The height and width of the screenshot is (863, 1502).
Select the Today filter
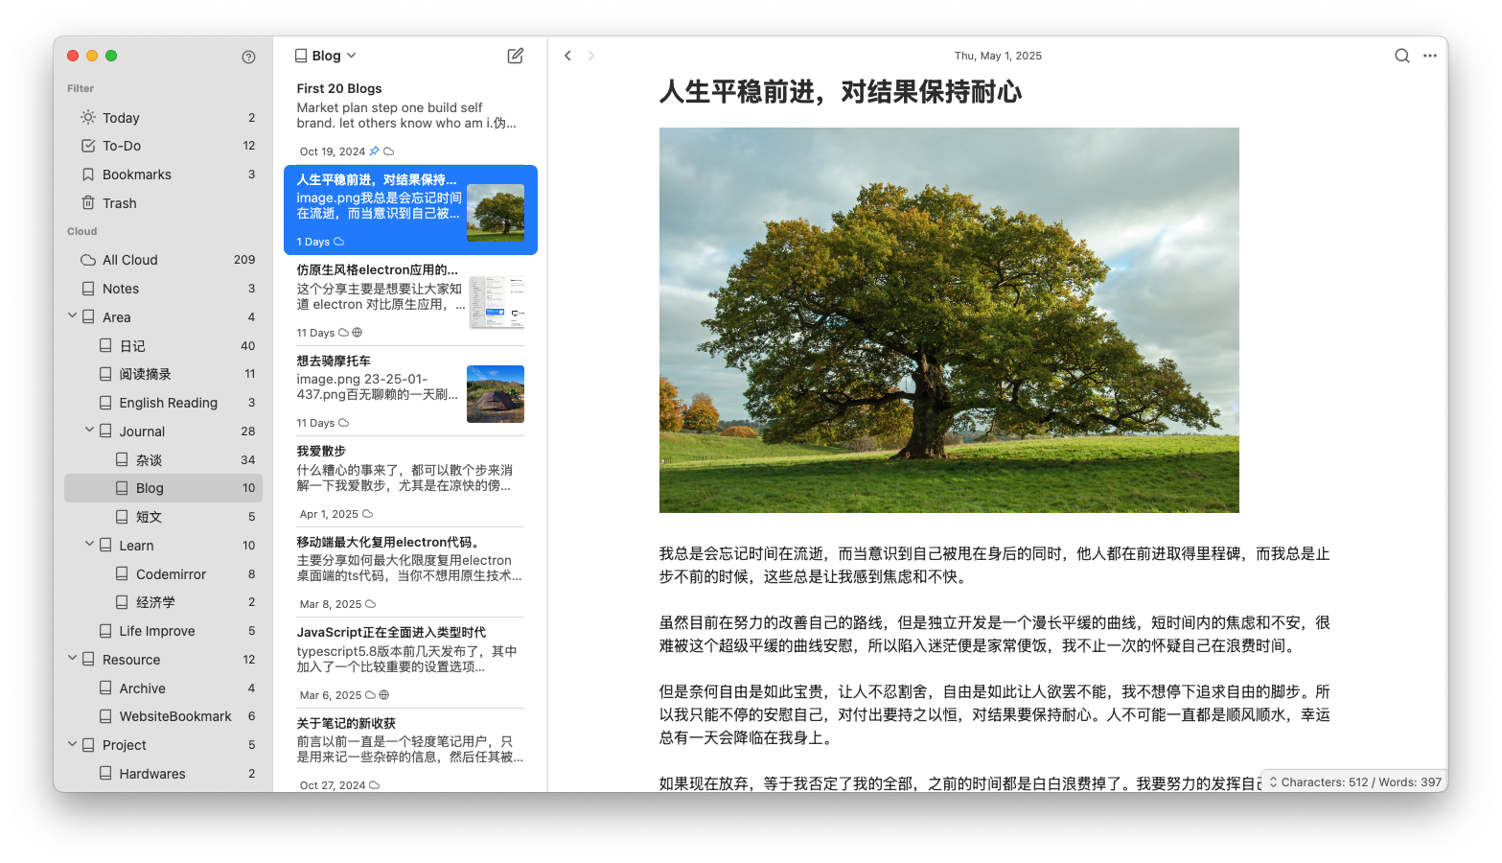(x=163, y=117)
